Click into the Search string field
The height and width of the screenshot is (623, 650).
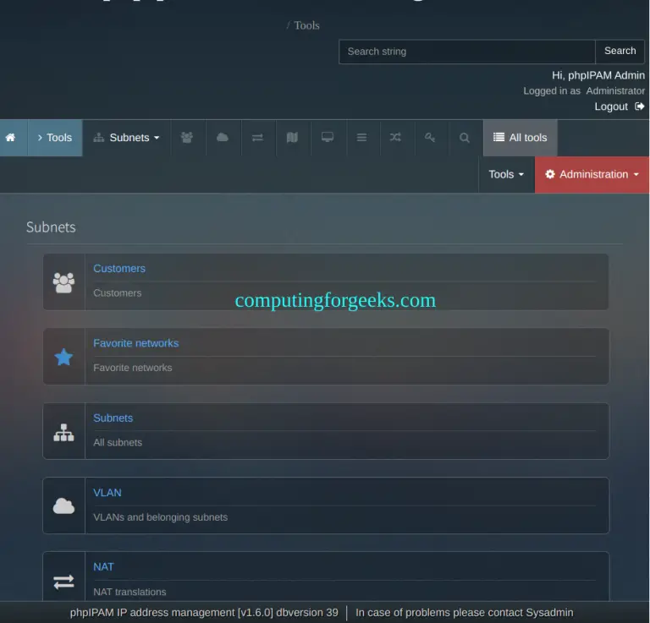(x=466, y=52)
